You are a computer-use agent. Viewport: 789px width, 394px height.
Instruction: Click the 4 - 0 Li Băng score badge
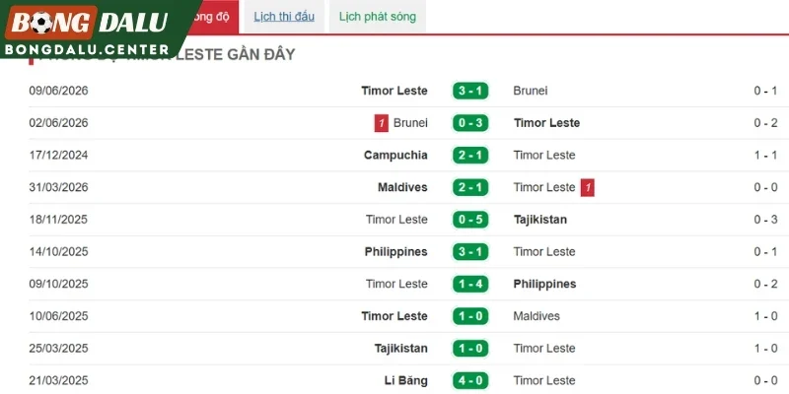[470, 380]
